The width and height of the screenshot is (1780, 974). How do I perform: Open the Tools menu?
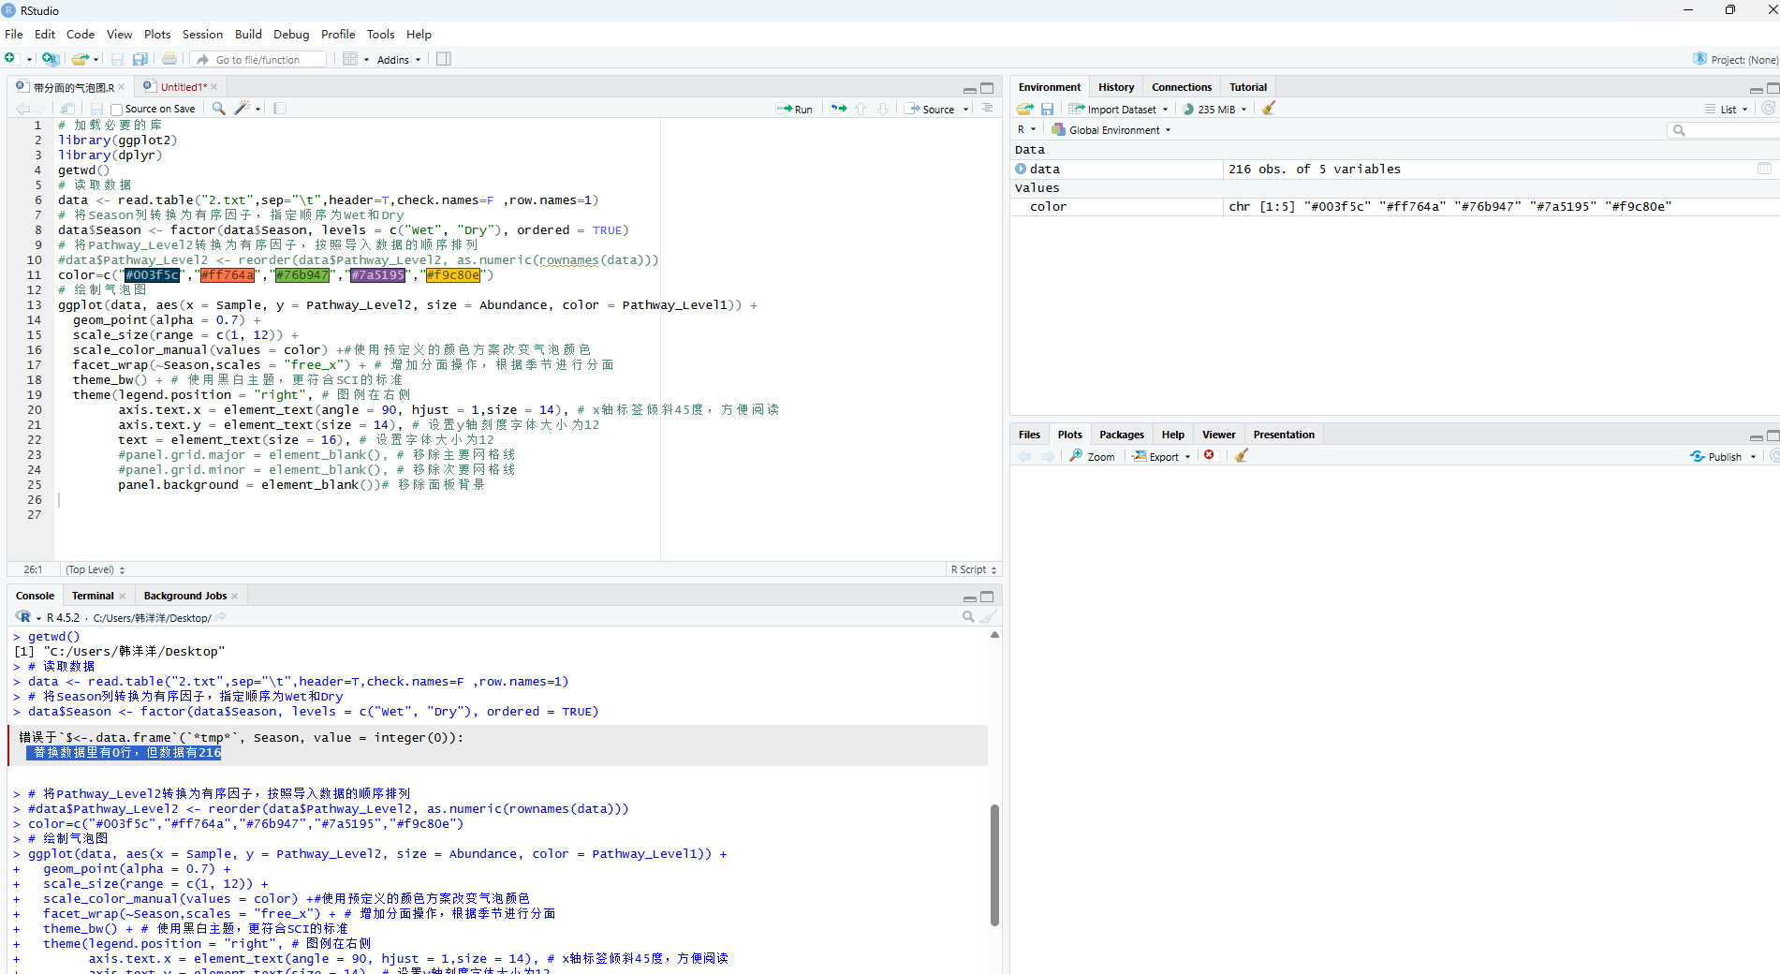point(380,35)
